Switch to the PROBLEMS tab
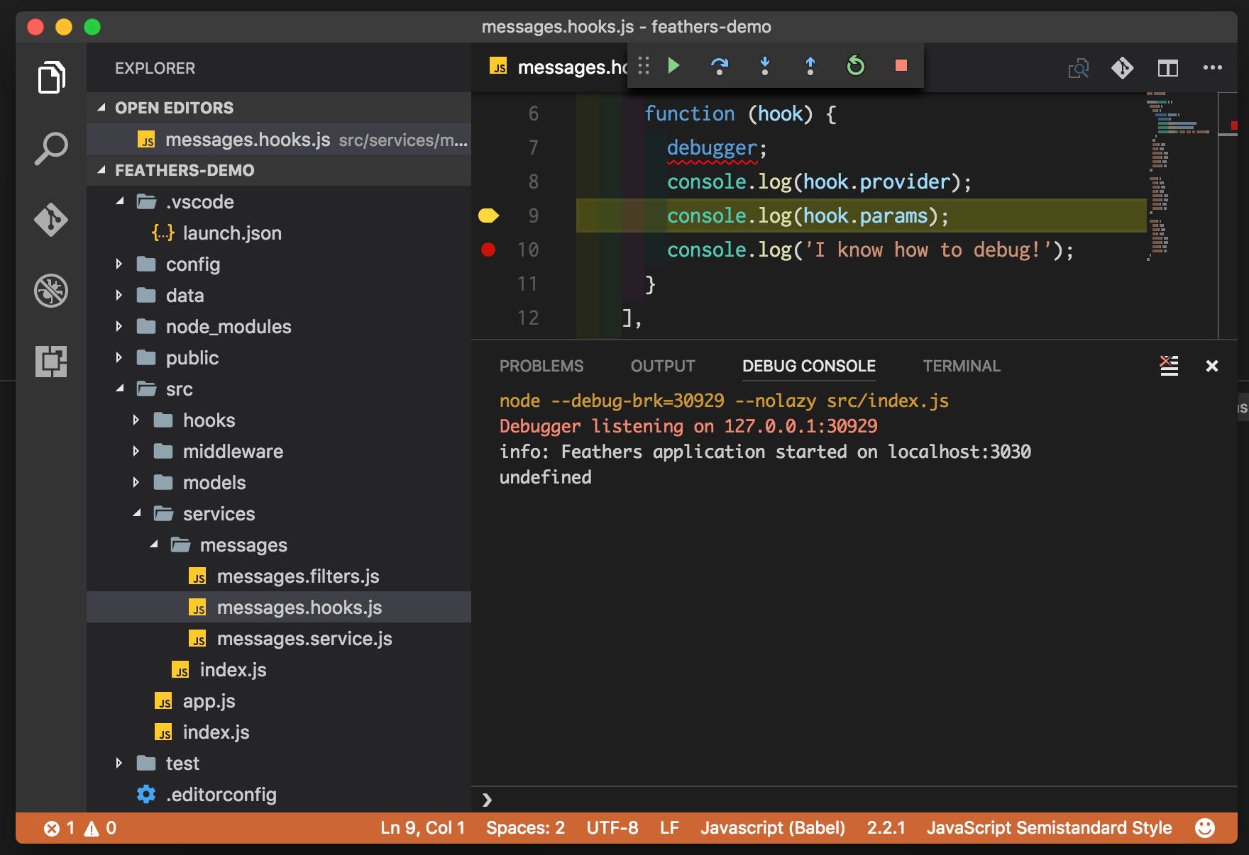1249x855 pixels. 541,367
